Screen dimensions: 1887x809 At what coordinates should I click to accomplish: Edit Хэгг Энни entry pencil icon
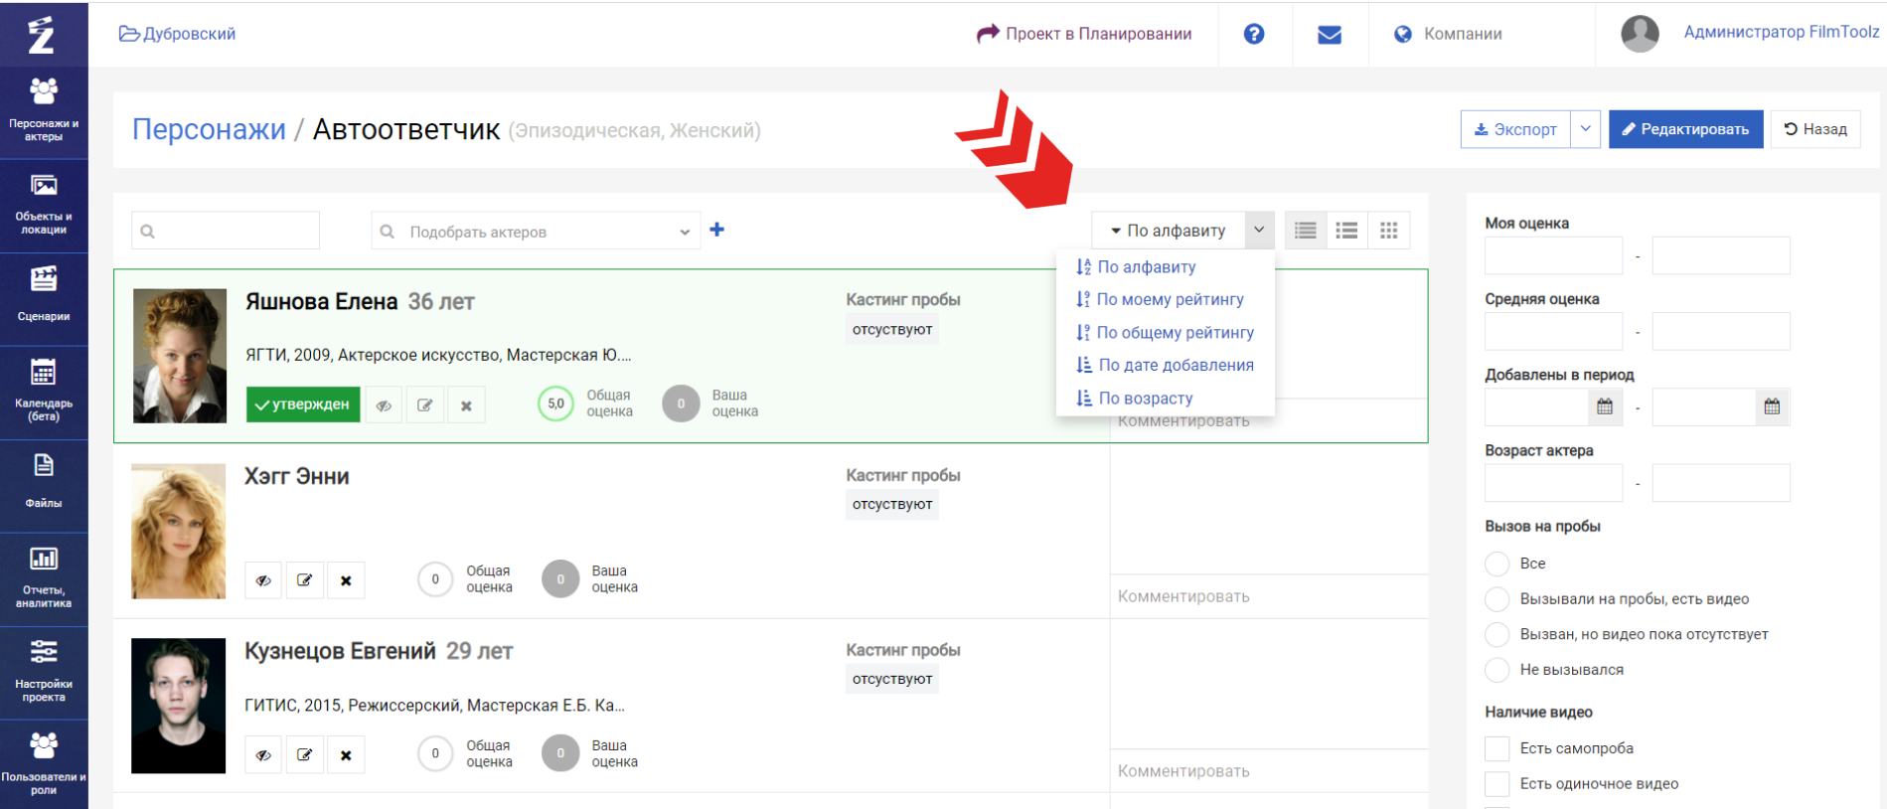[305, 580]
